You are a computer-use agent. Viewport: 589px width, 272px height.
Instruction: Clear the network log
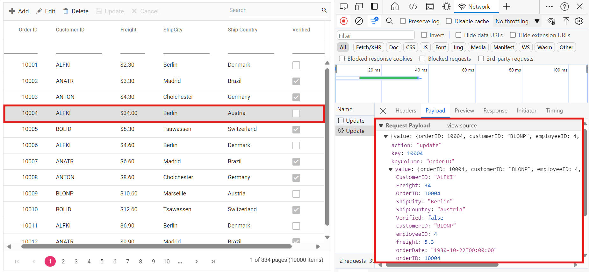point(359,21)
